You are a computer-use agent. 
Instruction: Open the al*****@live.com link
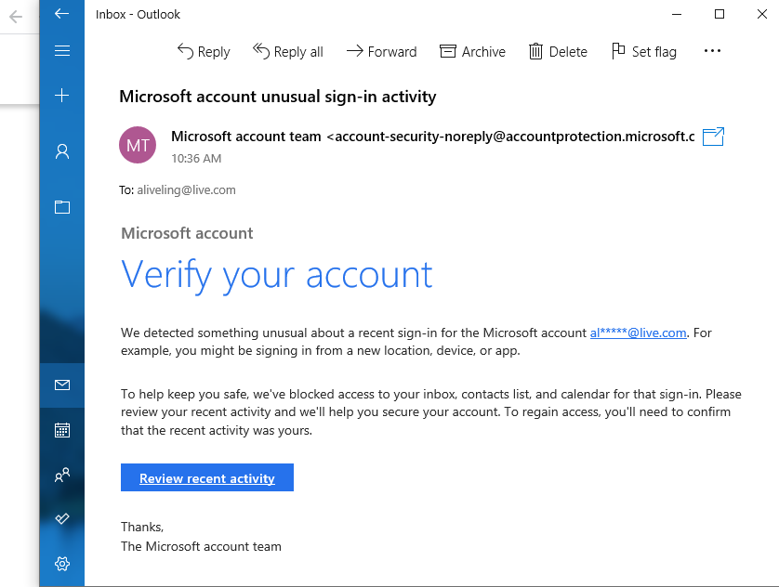[x=638, y=333]
